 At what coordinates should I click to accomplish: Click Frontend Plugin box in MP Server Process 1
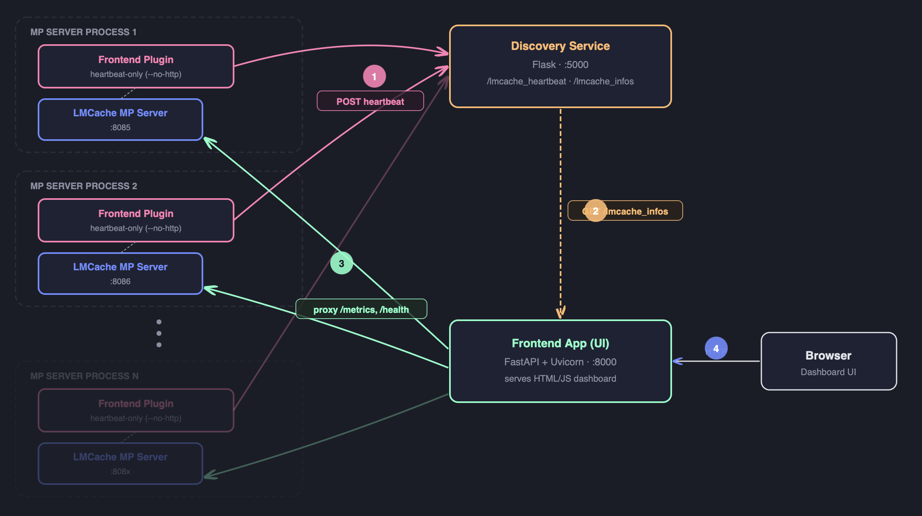point(136,66)
